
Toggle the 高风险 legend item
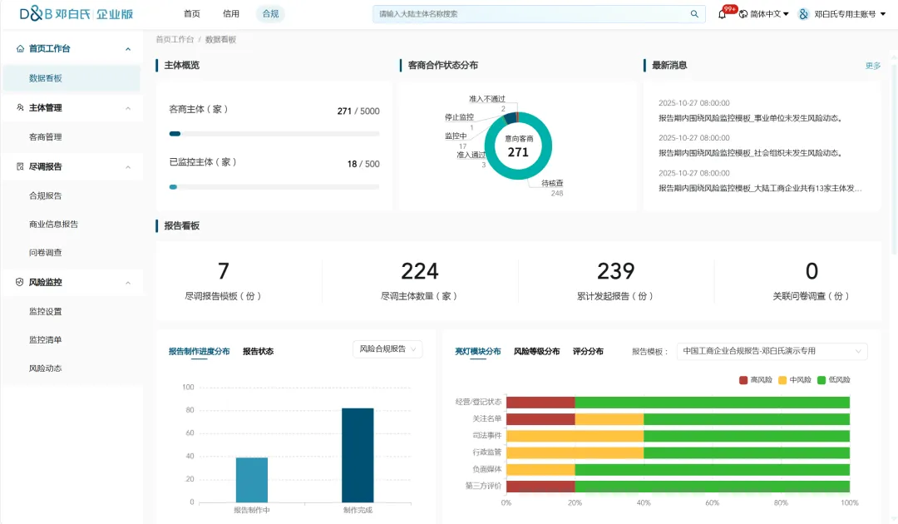[755, 379]
